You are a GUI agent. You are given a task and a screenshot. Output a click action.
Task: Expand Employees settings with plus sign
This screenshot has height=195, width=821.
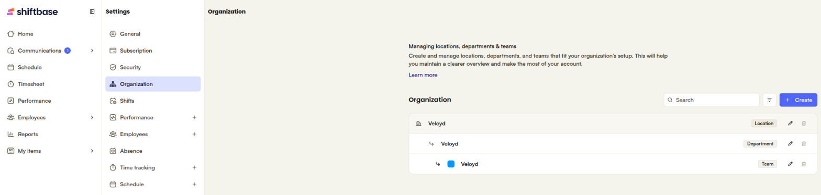click(194, 134)
